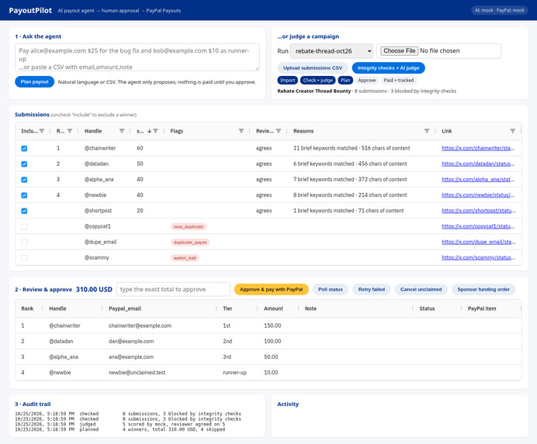Click the wallet_bait flag badge
This screenshot has height=444, width=537.
click(x=185, y=258)
